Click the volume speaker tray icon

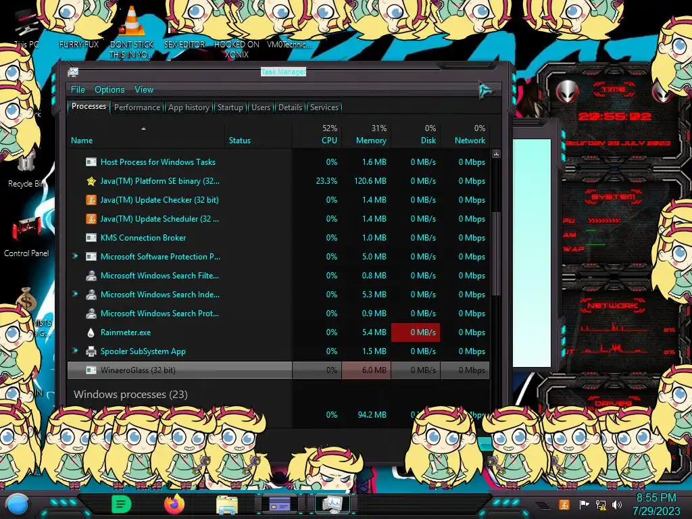[618, 504]
